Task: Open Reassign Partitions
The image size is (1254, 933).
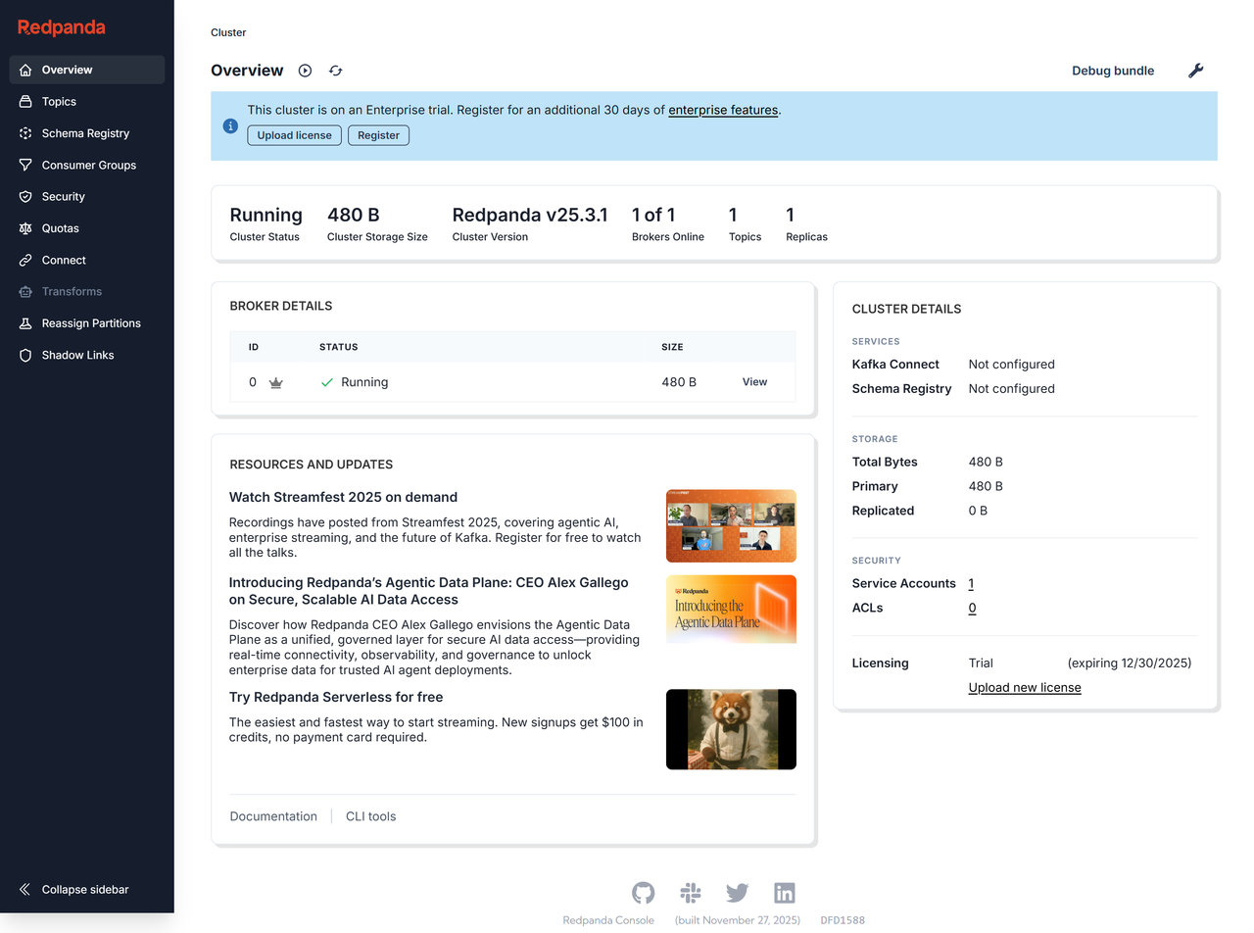Action: pyautogui.click(x=98, y=322)
